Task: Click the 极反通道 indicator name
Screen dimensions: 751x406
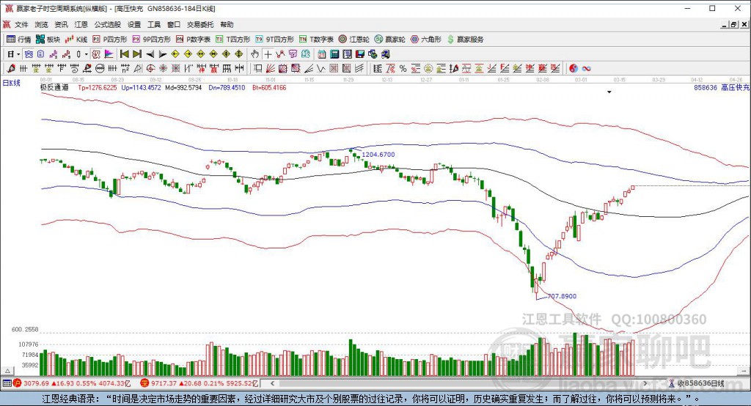Action: click(54, 88)
